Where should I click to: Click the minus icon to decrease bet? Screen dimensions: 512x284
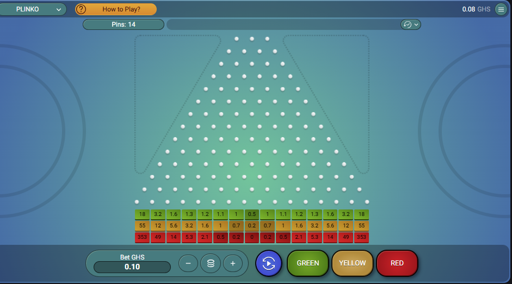tap(188, 263)
